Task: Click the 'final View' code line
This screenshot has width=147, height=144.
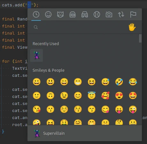Action: point(15,47)
